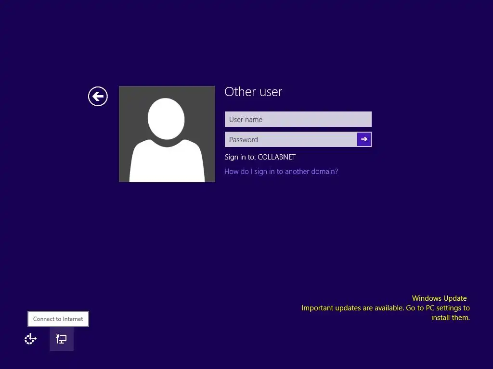Click the 'Connect to Internet' tooltip
This screenshot has height=369, width=493.
pos(58,319)
